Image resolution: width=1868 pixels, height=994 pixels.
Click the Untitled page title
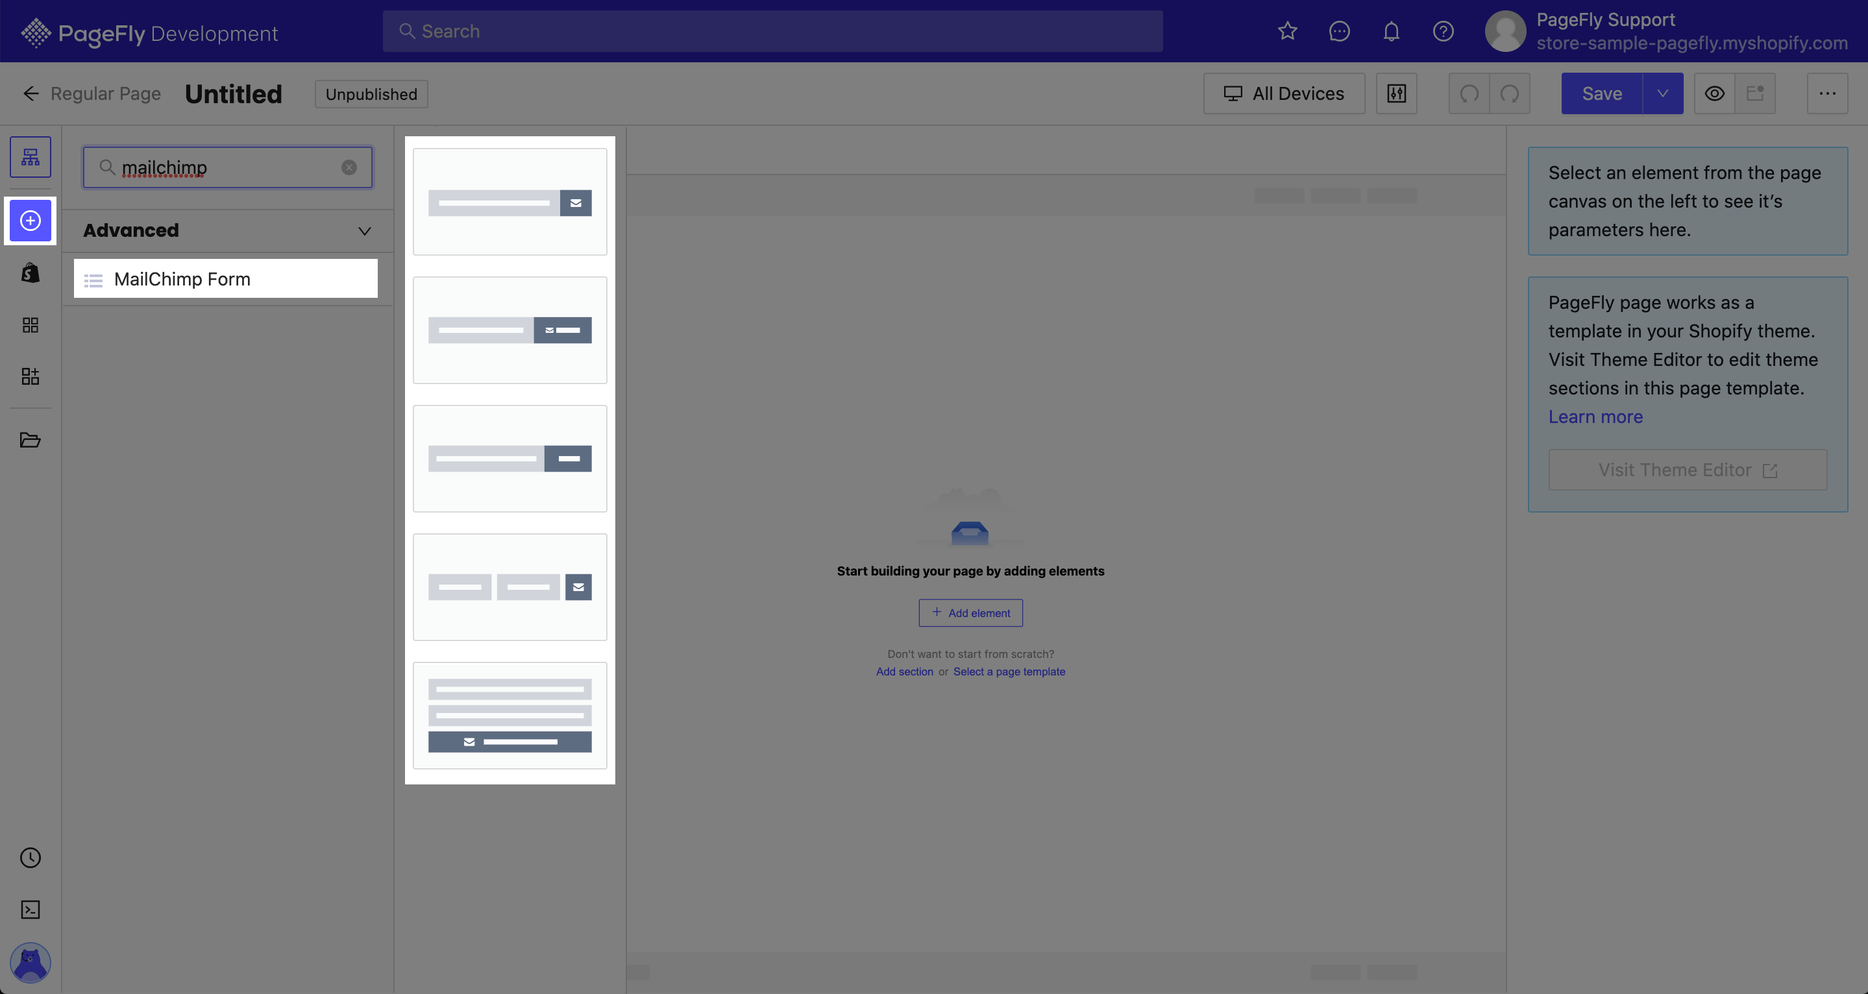(234, 94)
